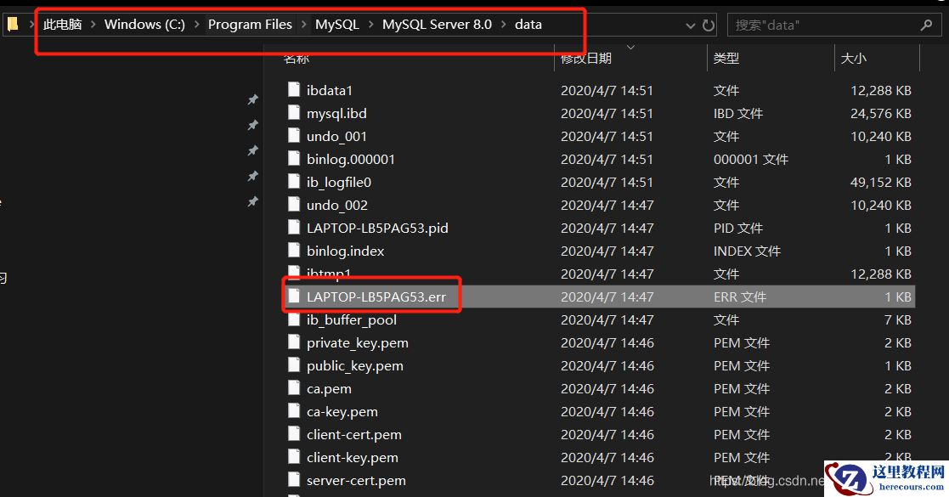Select the ib_buffer_pool file name
The width and height of the screenshot is (949, 497).
352,319
